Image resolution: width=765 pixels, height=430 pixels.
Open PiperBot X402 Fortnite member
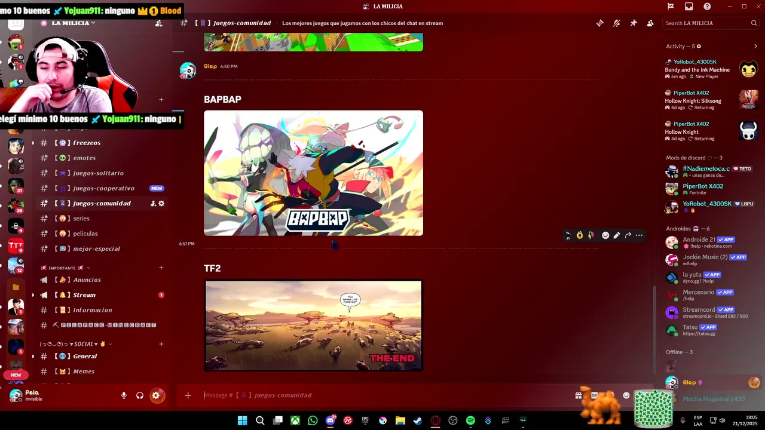coord(711,189)
